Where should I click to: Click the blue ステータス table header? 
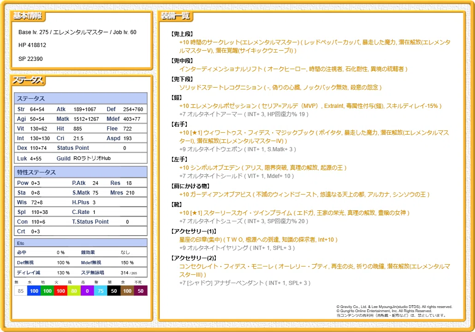tap(81, 99)
